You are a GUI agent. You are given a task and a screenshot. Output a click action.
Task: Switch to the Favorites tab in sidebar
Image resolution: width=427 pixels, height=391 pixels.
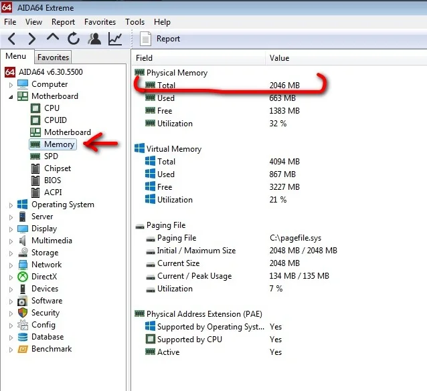tap(53, 57)
